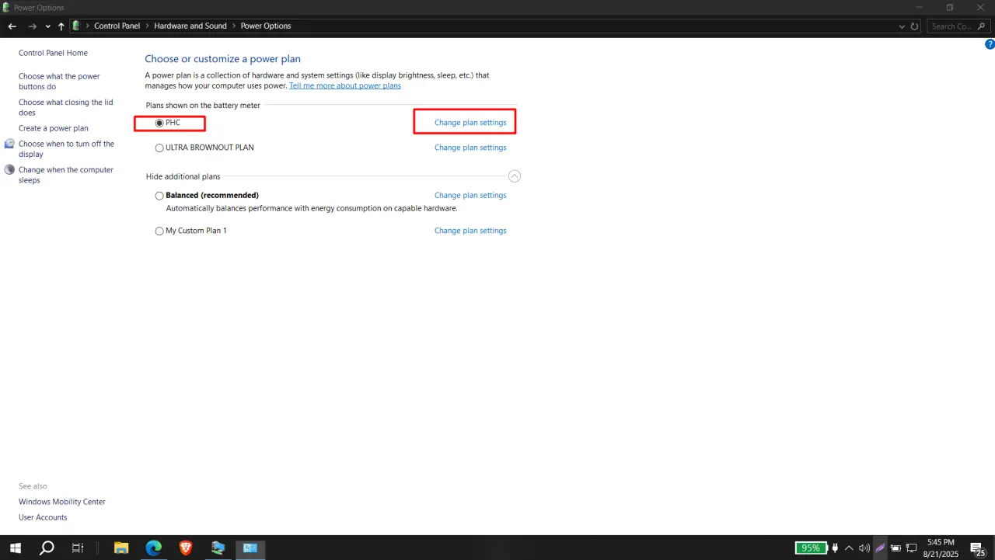Click the moon icon by computer sleeps link
This screenshot has width=995, height=560.
click(9, 169)
